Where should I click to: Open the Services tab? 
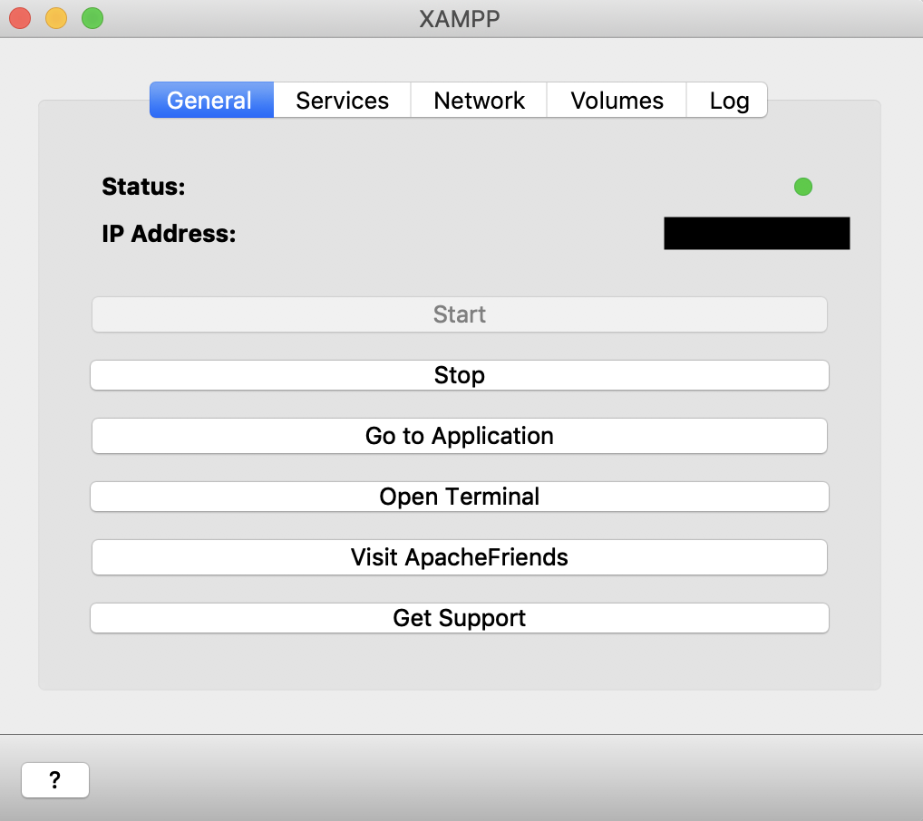coord(342,100)
